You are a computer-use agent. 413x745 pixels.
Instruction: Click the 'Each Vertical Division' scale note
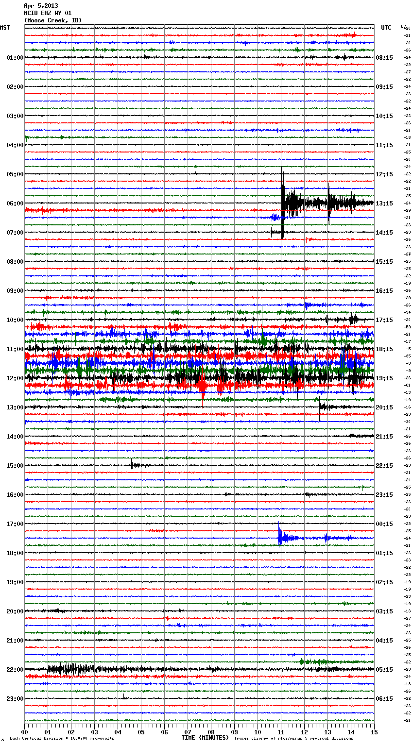(x=62, y=738)
